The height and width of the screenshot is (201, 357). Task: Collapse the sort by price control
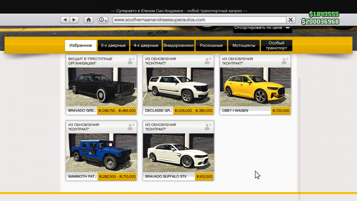tap(288, 28)
